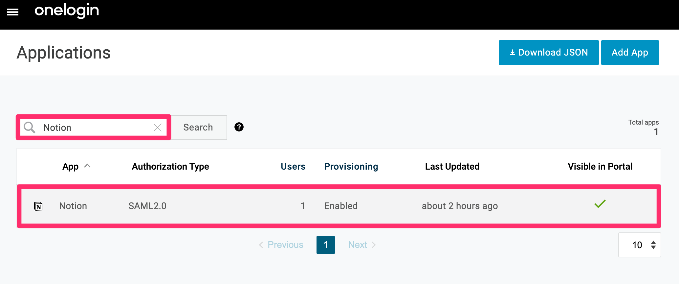Sort by Provisioning column

[x=351, y=166]
